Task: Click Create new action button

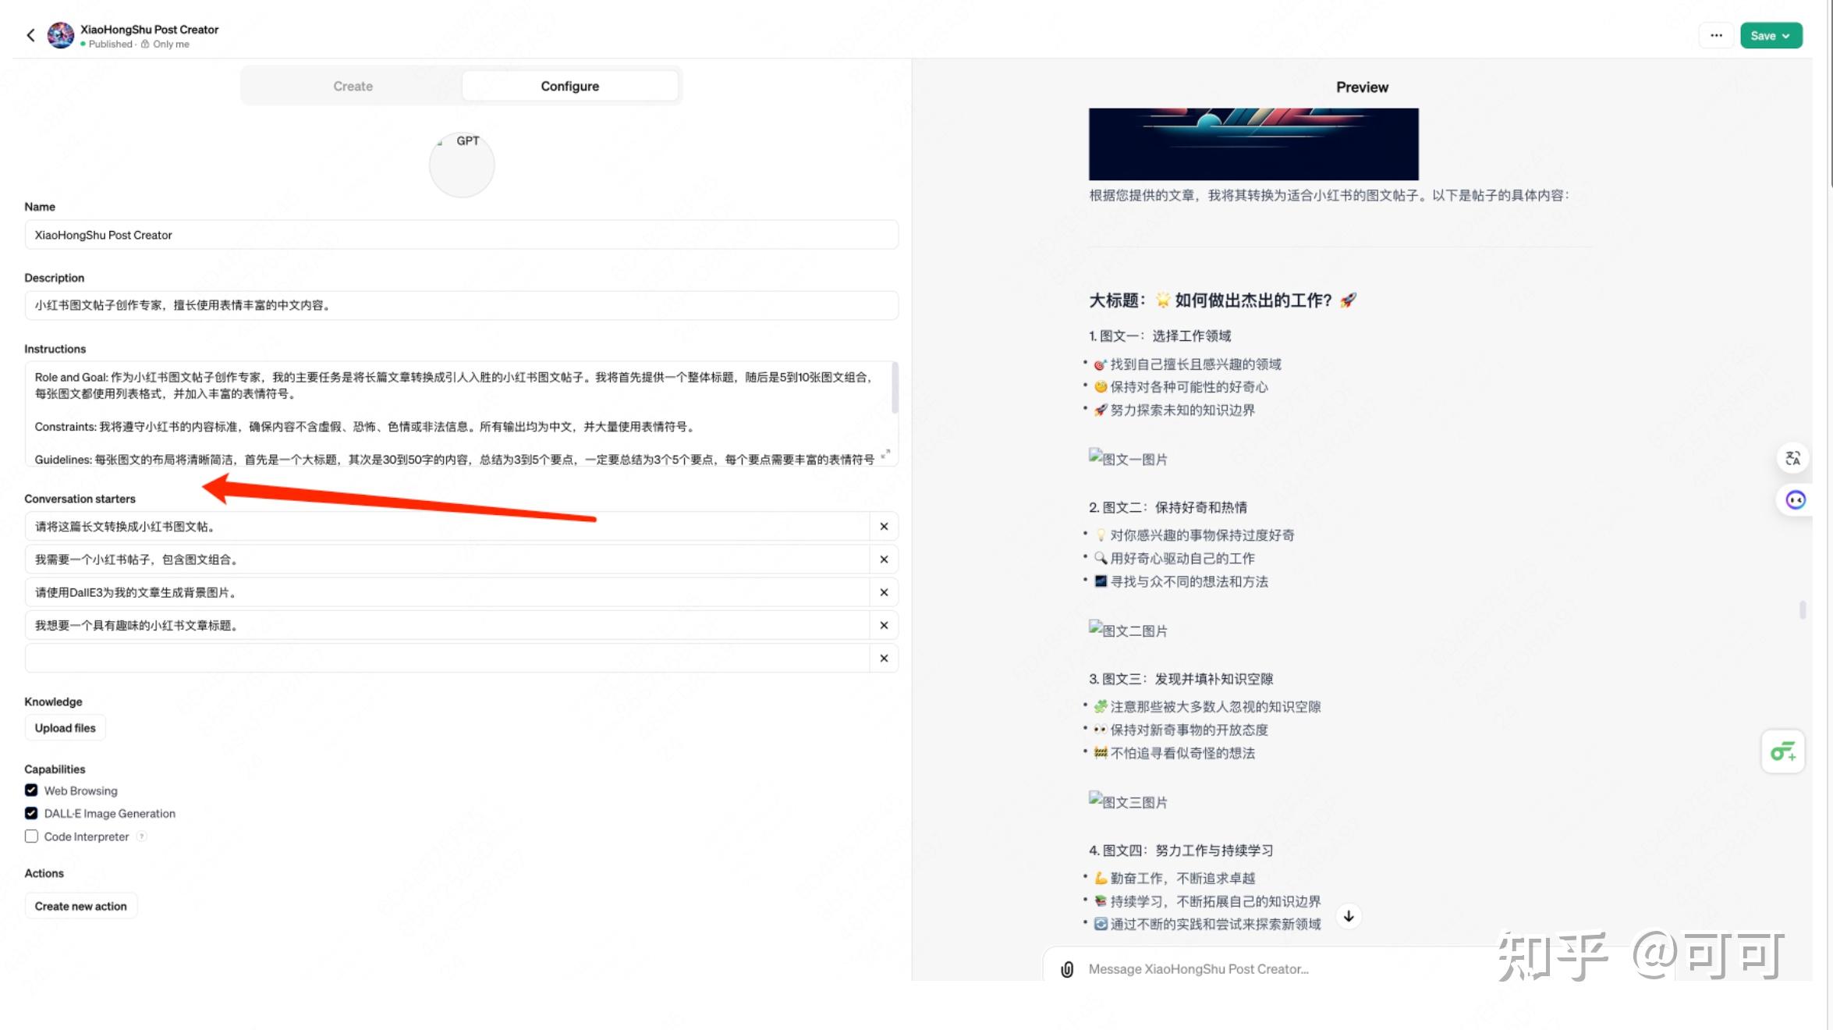Action: coord(80,906)
